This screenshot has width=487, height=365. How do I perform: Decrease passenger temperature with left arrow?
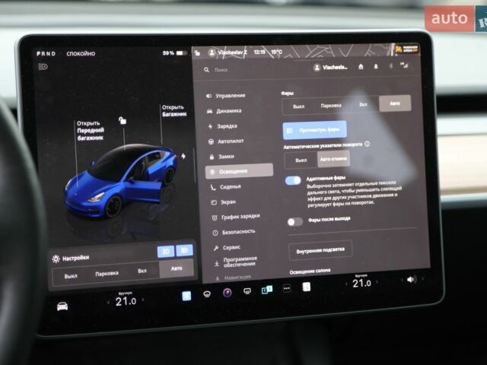coord(347,284)
